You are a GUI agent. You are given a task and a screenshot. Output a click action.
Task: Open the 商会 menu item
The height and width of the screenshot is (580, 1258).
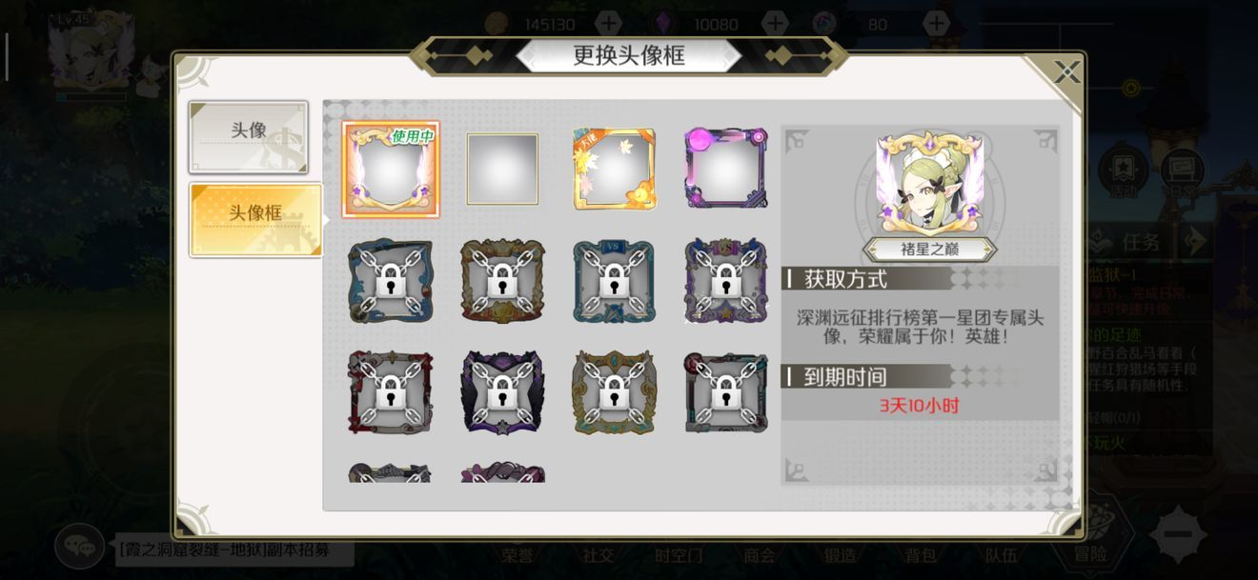click(x=760, y=555)
